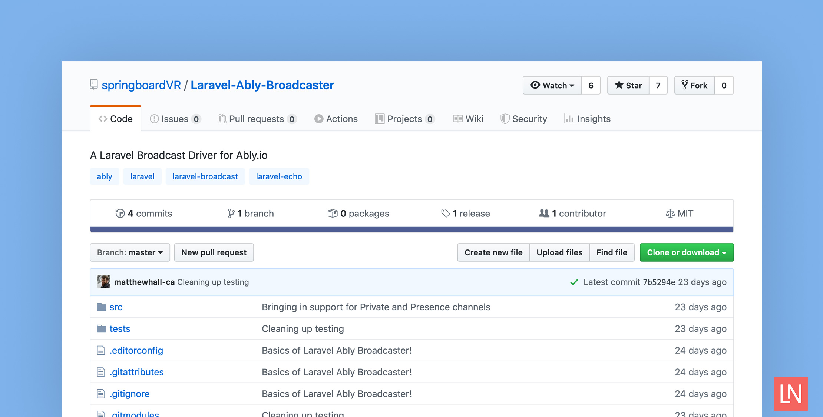Open the Watch dropdown menu

(552, 85)
